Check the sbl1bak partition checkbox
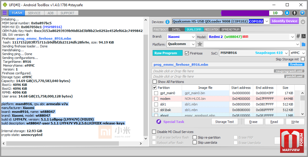The image size is (308, 157). pyautogui.click(x=156, y=110)
